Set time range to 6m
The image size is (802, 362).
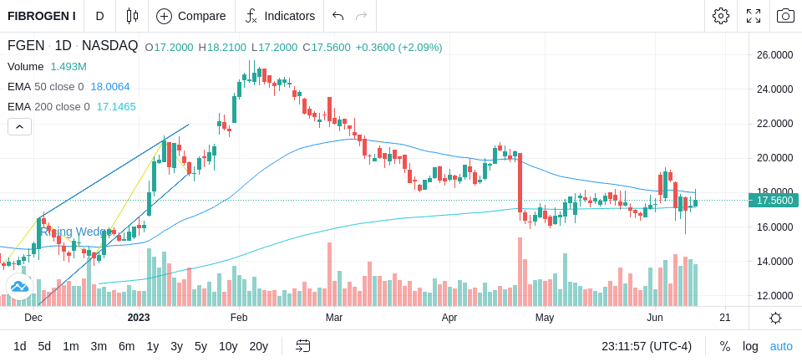click(126, 346)
